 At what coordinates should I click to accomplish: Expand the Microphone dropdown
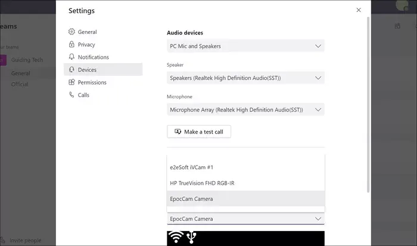[318, 110]
